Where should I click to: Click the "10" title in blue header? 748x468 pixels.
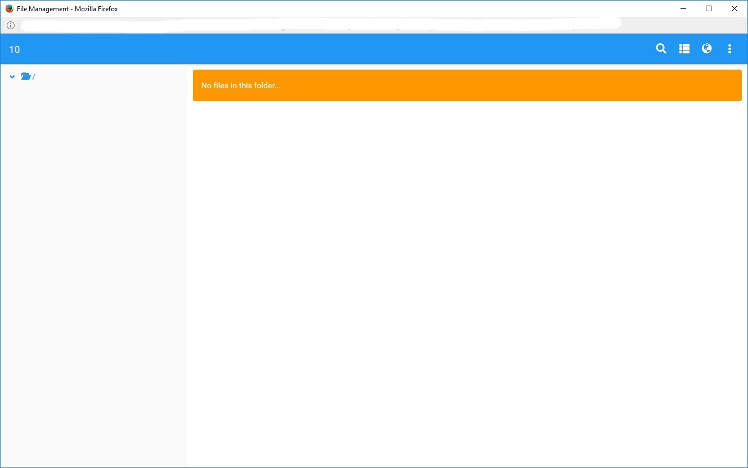click(15, 49)
